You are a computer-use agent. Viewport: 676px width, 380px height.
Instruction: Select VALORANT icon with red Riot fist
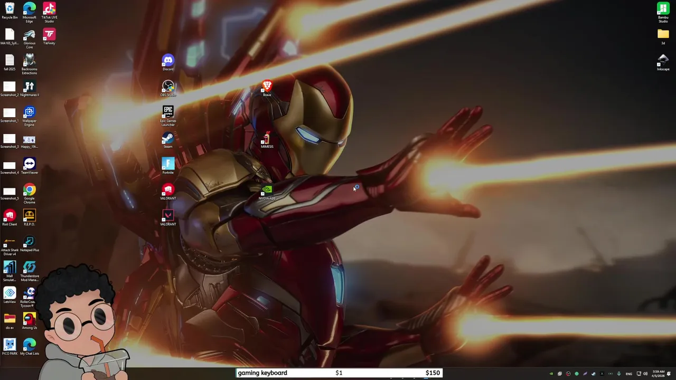click(x=168, y=192)
